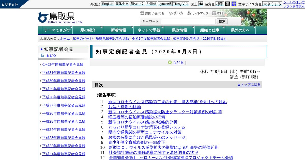Click 知事定例記者会見（2020年8月5日） breadcrumb
This screenshot has width=305, height=160.
200,39
